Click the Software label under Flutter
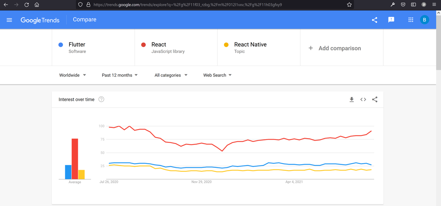Image resolution: width=441 pixels, height=206 pixels. (x=77, y=51)
